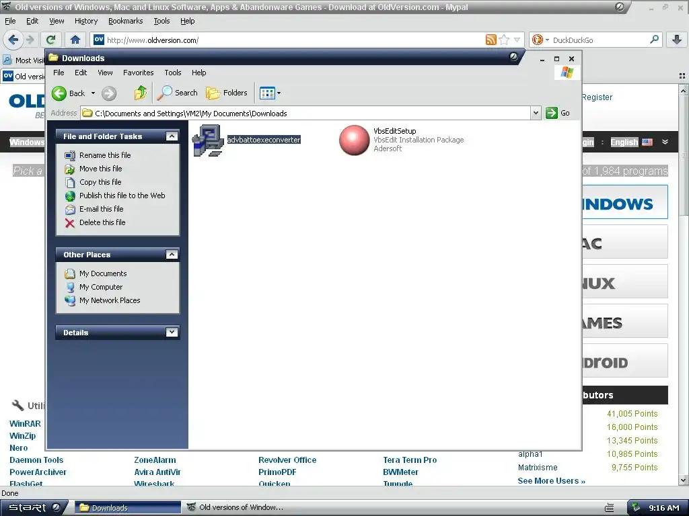
Task: Click the Avira AntiVir link
Action: click(157, 472)
